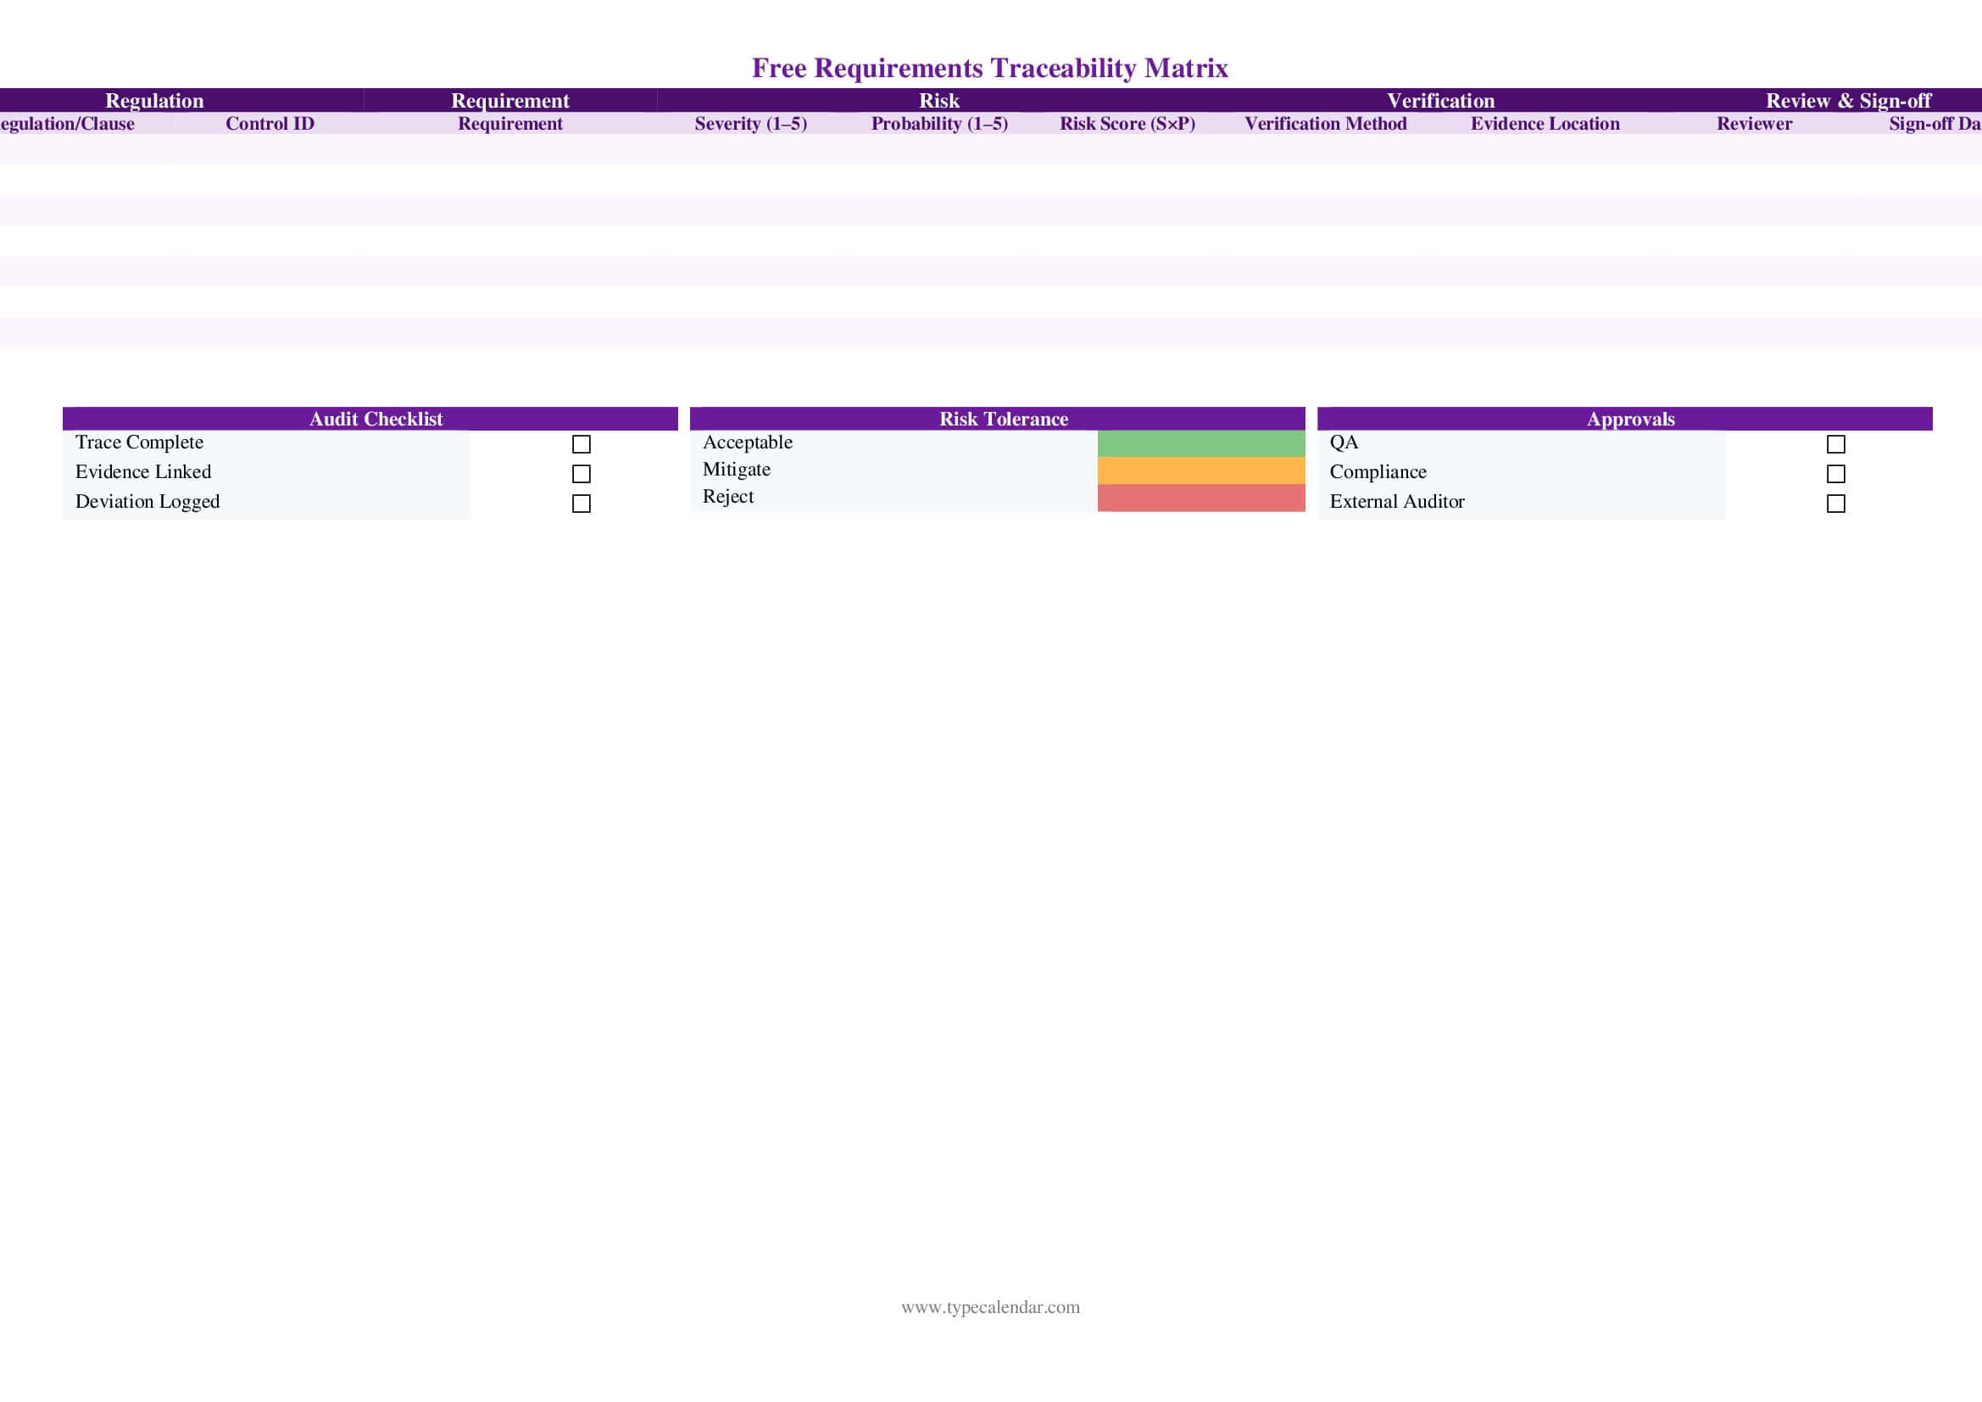Click the Verification Method column header
Screen dimensions: 1982x1402
[x=1326, y=124]
